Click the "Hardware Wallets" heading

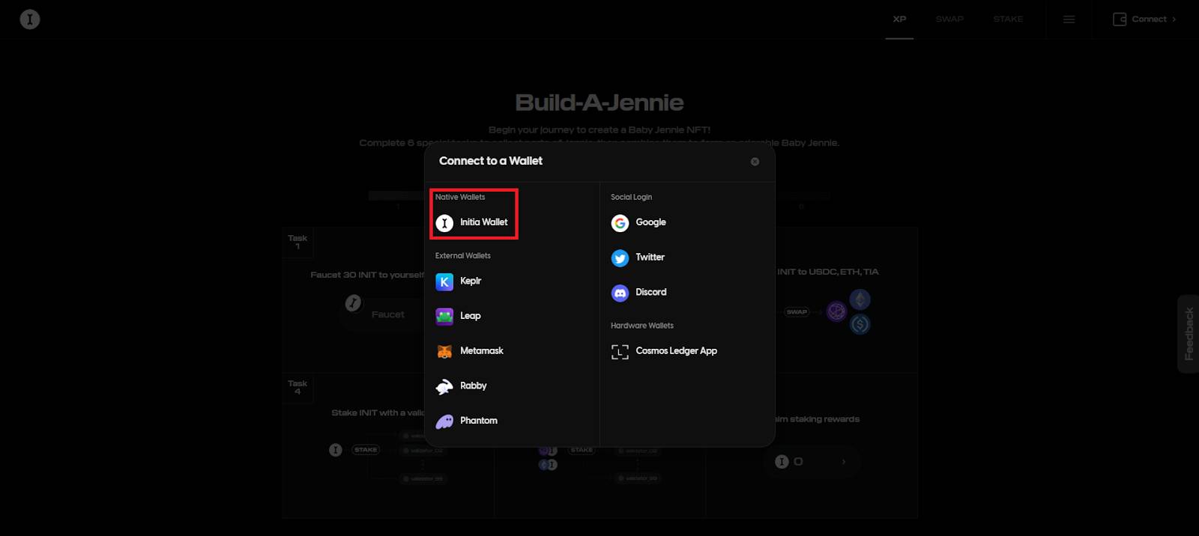(642, 326)
